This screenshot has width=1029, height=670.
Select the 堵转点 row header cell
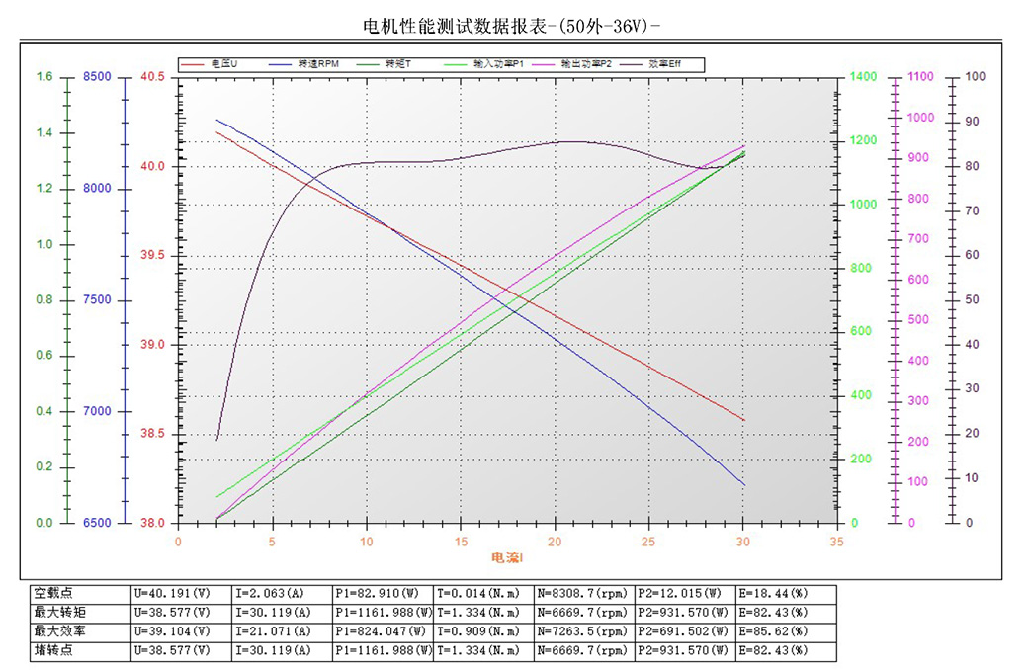[x=79, y=650]
